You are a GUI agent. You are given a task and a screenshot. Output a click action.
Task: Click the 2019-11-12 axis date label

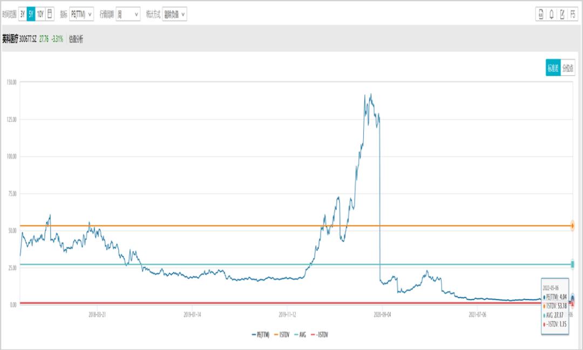click(287, 315)
